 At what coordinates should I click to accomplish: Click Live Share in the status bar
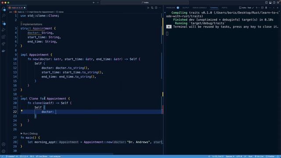click(42, 156)
